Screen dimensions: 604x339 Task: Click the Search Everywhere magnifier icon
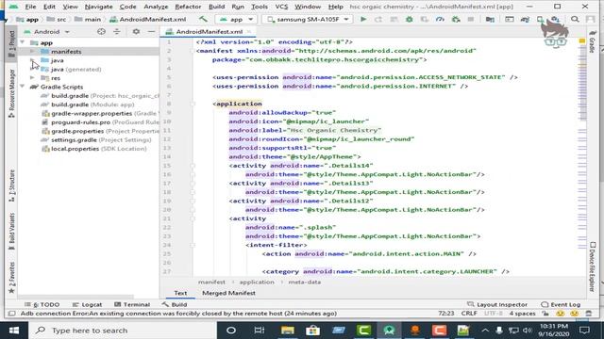(575, 19)
